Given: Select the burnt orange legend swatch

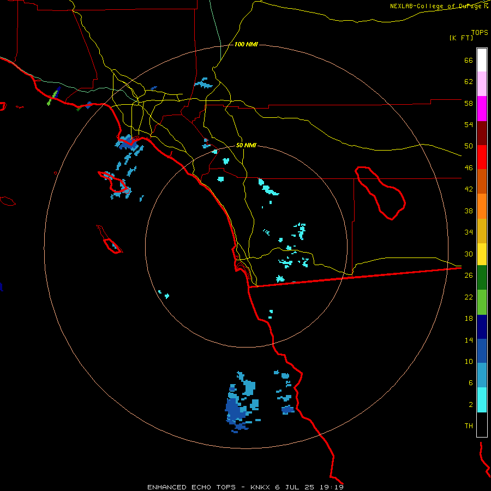Looking at the screenshot, I should (482, 181).
